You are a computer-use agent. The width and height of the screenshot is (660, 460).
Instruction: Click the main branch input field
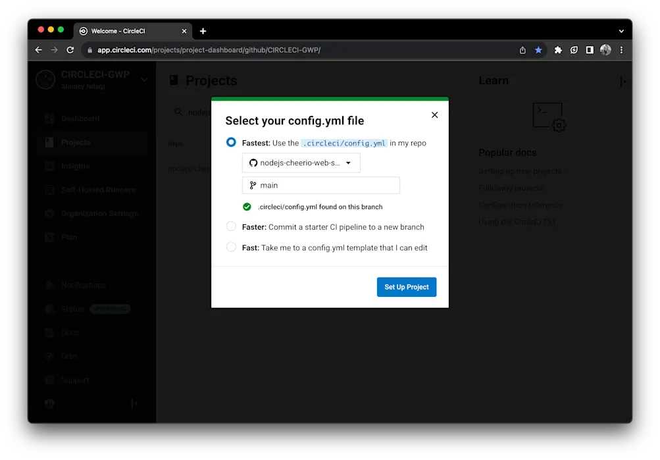click(320, 185)
